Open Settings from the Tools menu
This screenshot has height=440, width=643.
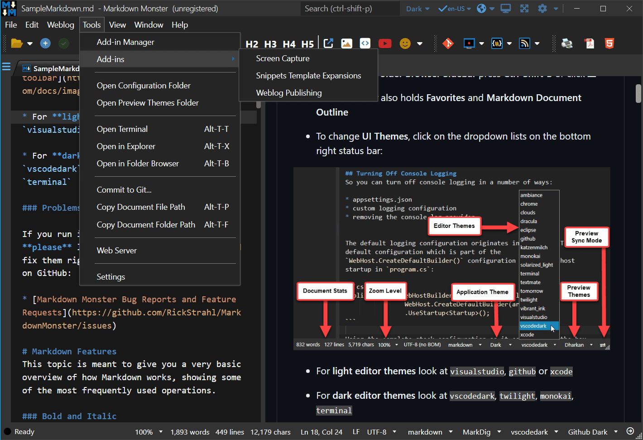pos(160,277)
